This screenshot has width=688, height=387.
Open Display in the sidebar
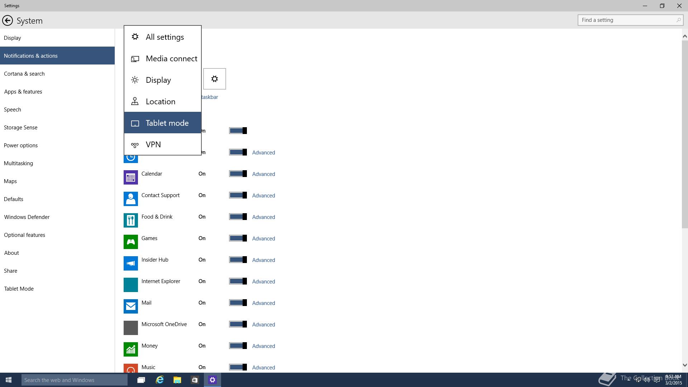click(57, 38)
